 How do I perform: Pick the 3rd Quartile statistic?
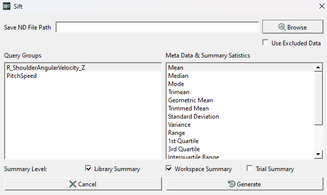pyautogui.click(x=240, y=149)
